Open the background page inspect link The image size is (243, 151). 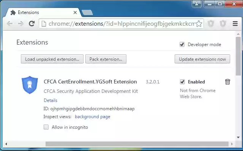(93, 117)
